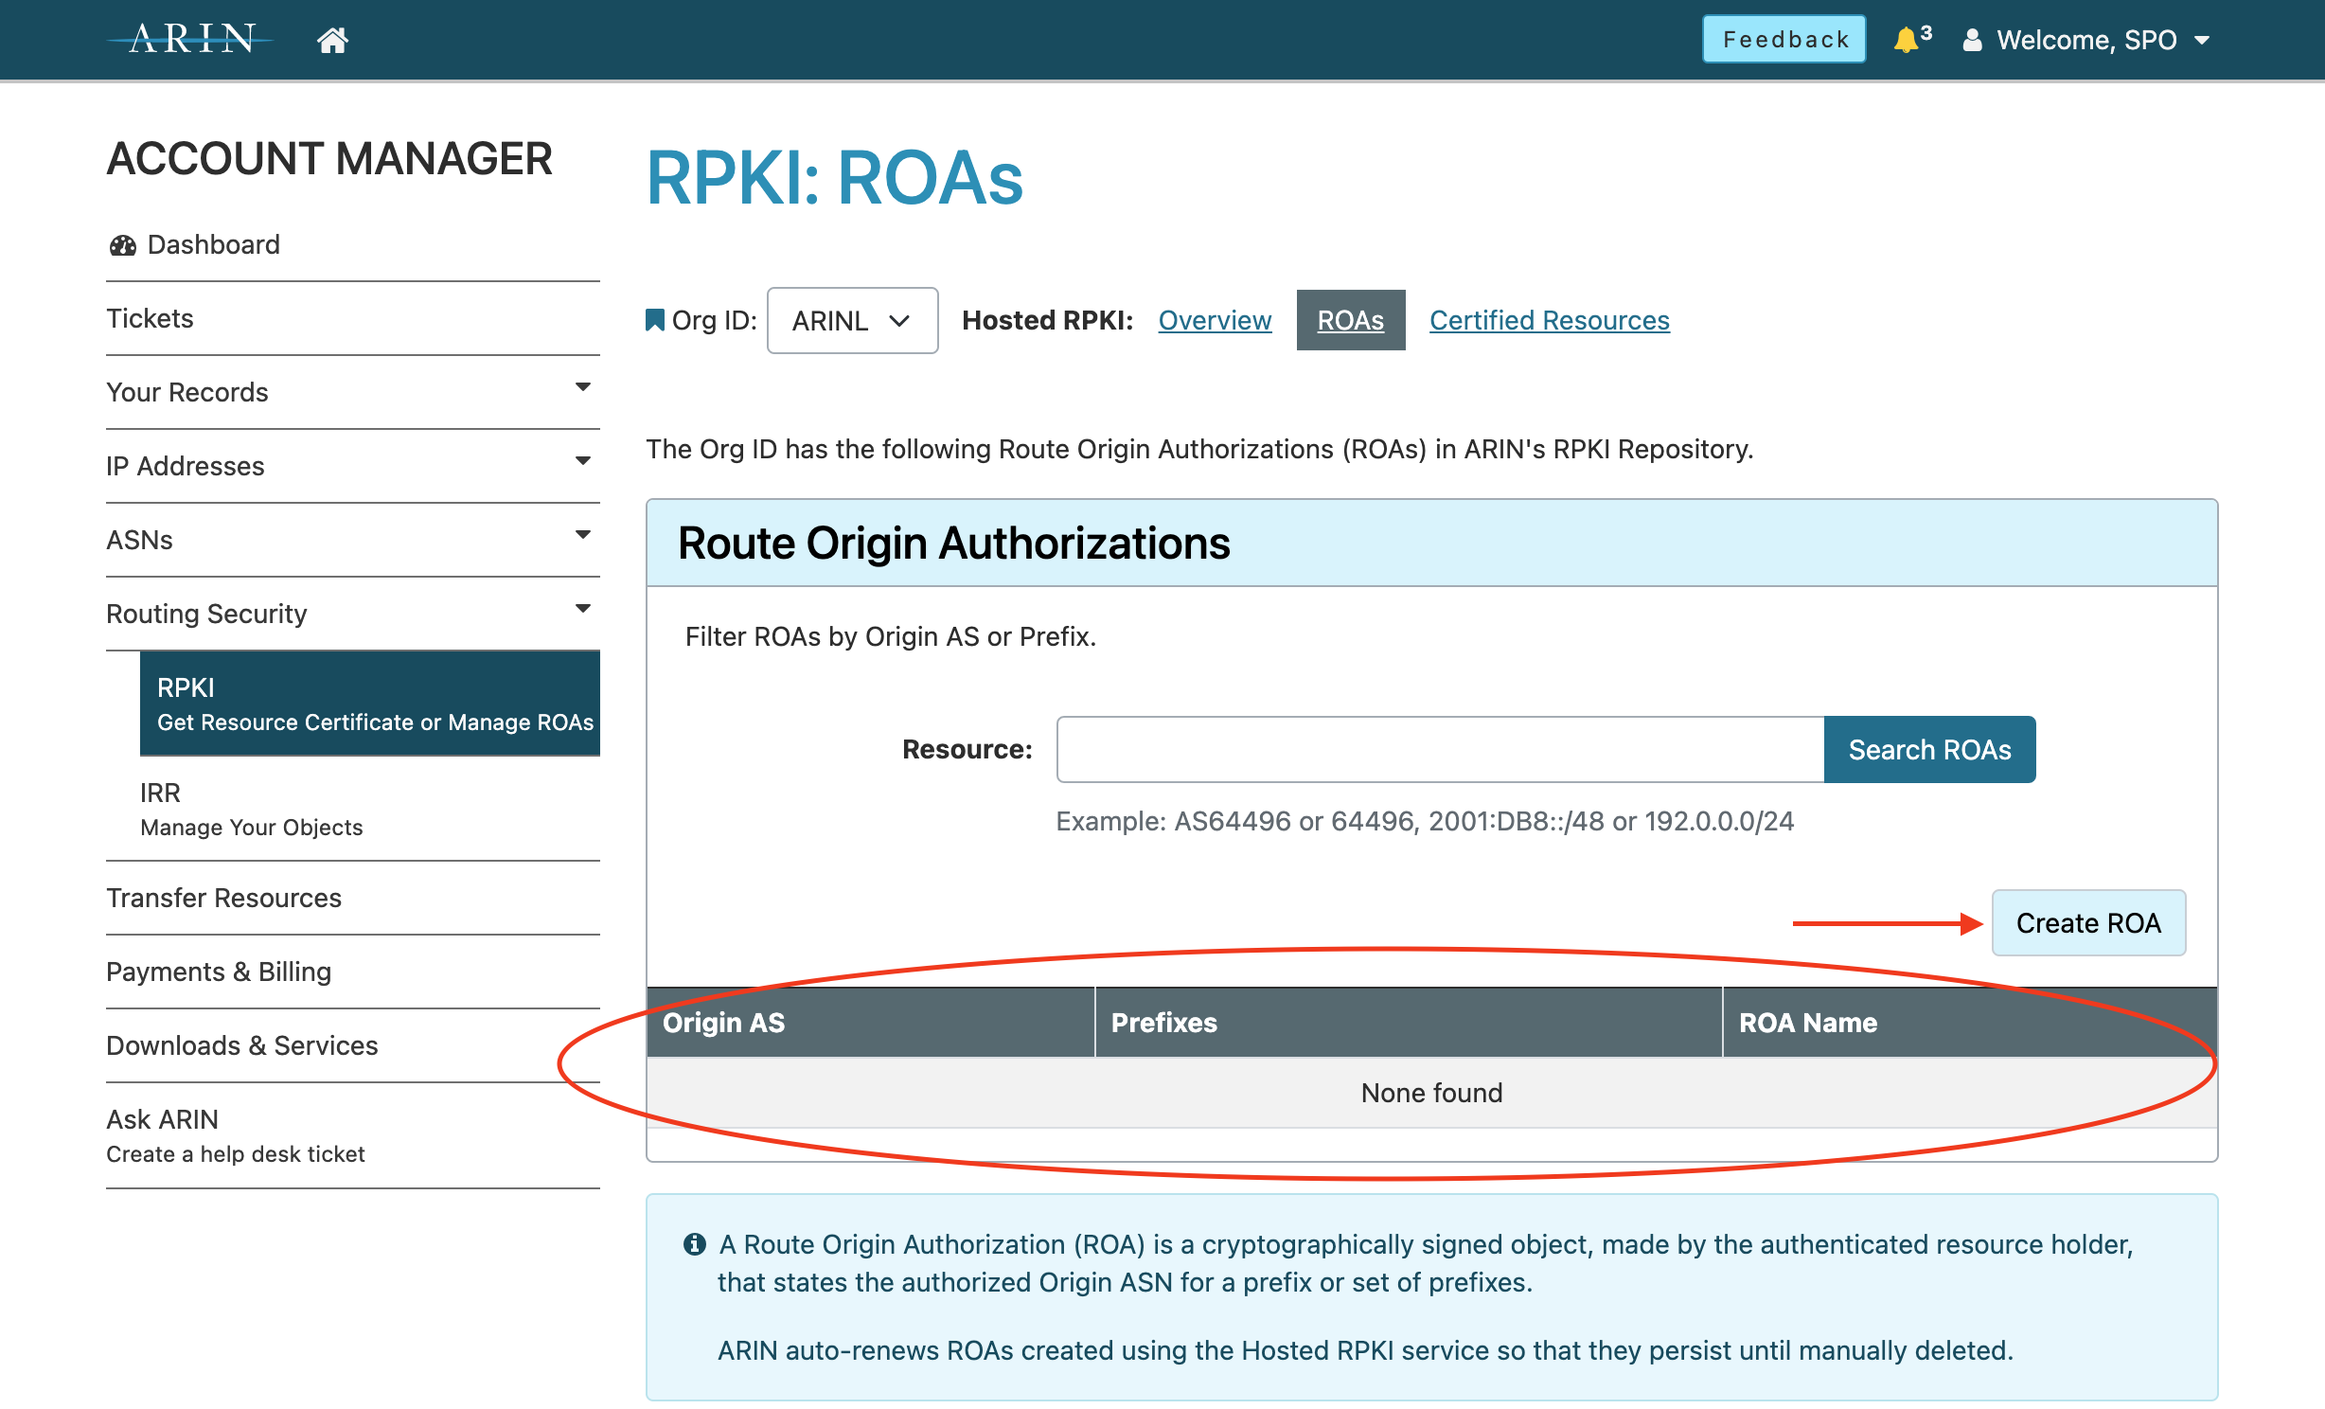Collapse Routing Security menu arrow
Viewport: 2325px width, 1409px height.
(x=583, y=608)
